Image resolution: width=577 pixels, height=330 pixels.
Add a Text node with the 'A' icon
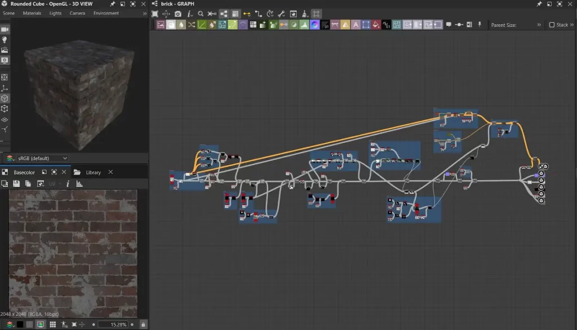point(356,25)
